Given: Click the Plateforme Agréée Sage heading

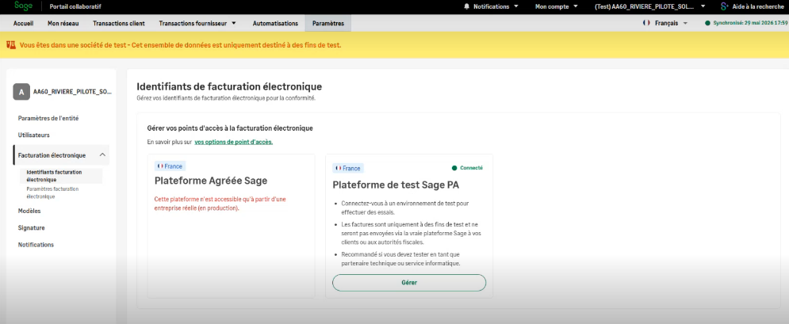Looking at the screenshot, I should coord(211,181).
